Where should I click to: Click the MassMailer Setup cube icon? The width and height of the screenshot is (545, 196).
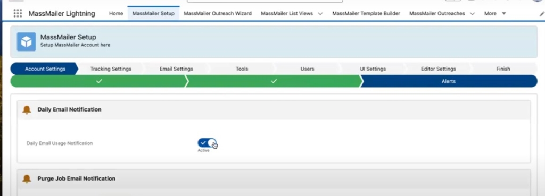[27, 41]
